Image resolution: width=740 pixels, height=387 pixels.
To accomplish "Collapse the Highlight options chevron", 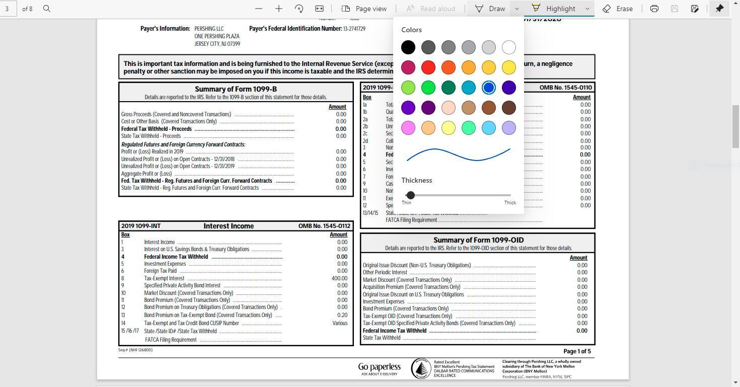I will (586, 9).
